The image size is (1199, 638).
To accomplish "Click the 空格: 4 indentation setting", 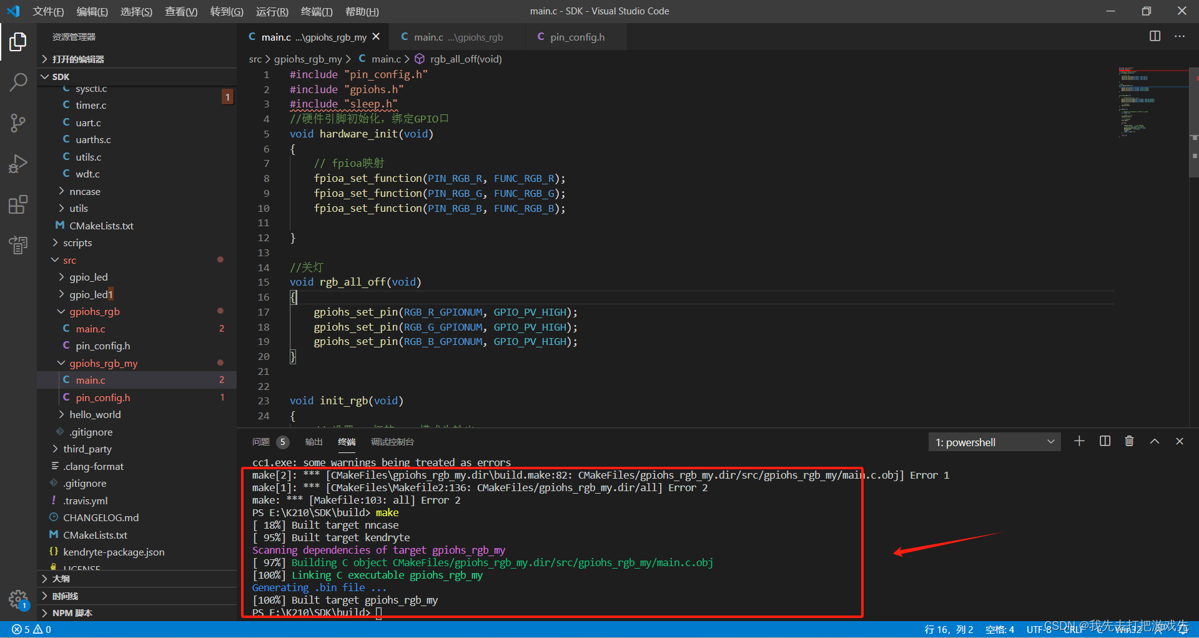I will 1000,629.
